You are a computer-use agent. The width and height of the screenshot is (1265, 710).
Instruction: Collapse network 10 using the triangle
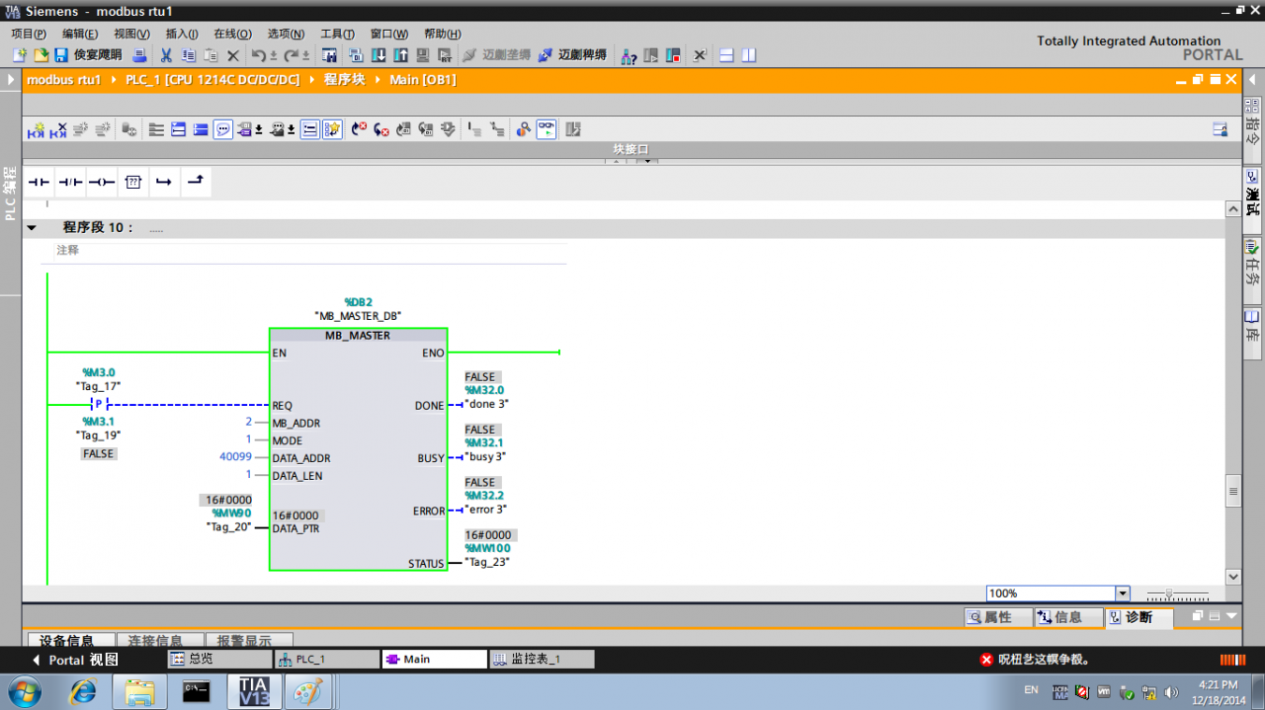[x=32, y=227]
